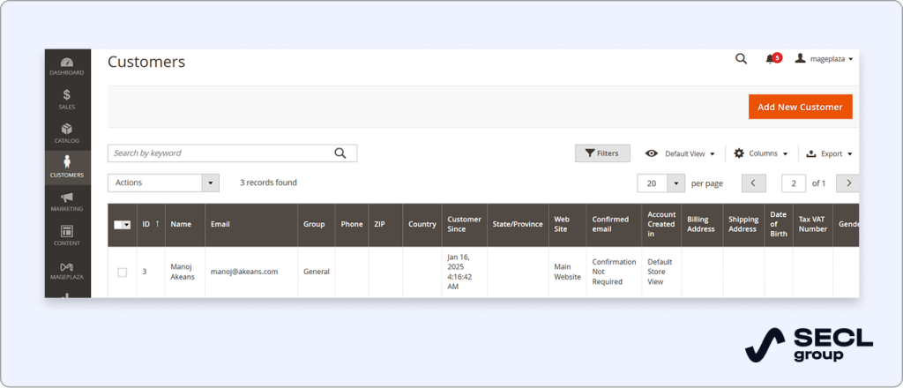Open the Marketing megaphone icon
The width and height of the screenshot is (903, 388).
click(x=67, y=201)
